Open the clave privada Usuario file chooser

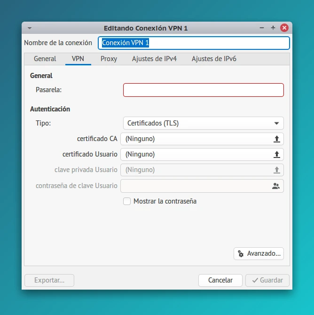pyautogui.click(x=202, y=170)
